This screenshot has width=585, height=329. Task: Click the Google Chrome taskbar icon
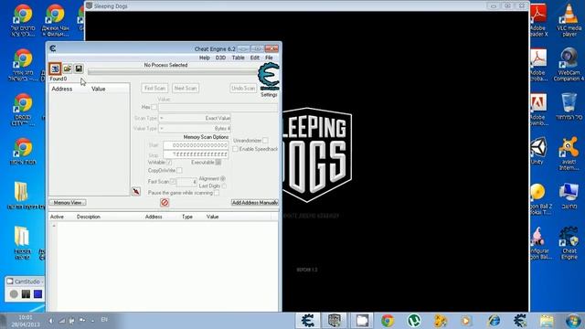click(388, 321)
